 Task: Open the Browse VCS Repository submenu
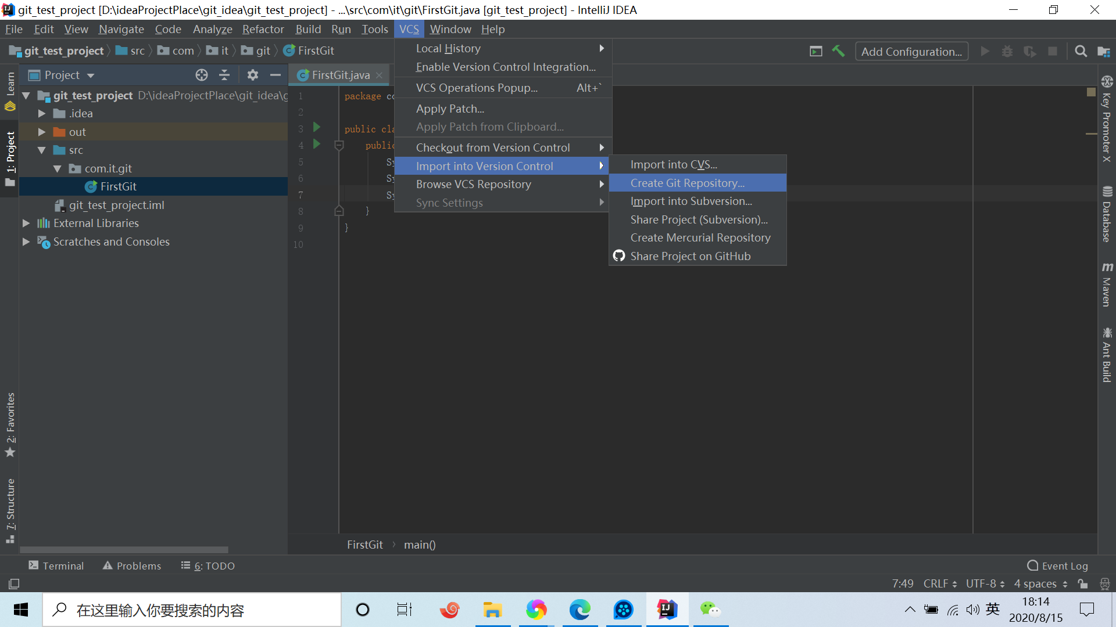coord(502,184)
